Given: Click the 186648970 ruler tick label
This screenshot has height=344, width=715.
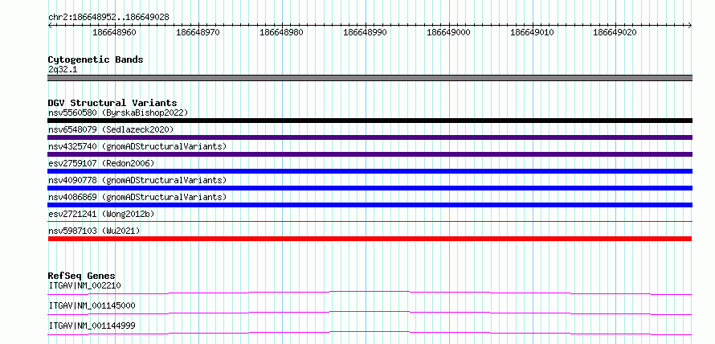Looking at the screenshot, I should (x=198, y=32).
